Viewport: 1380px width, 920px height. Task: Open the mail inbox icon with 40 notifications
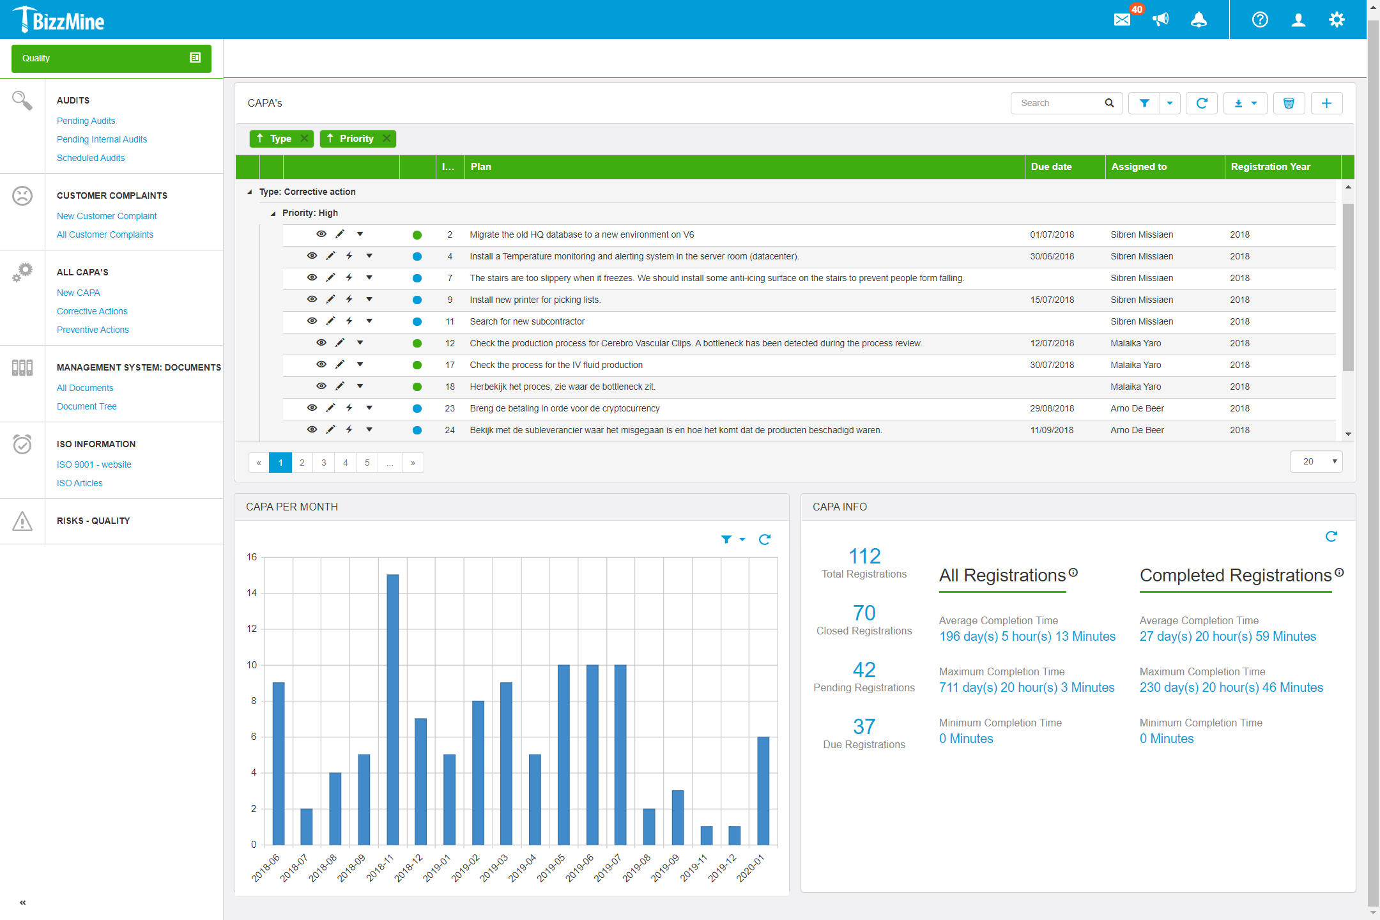point(1123,20)
